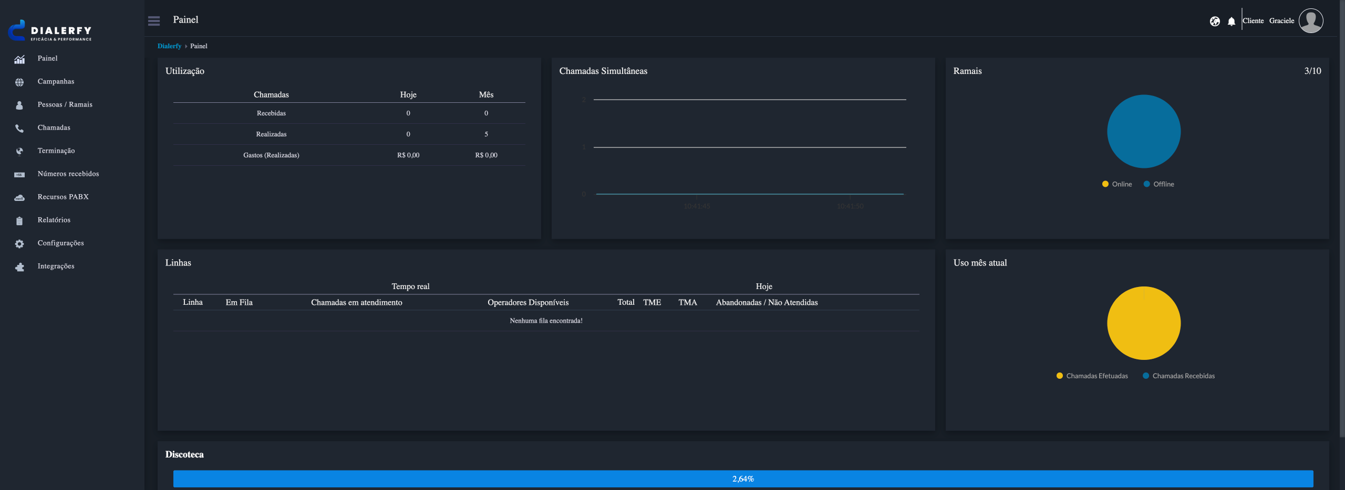Go to Números recebidos in sidebar
Image resolution: width=1345 pixels, height=490 pixels.
pos(68,174)
